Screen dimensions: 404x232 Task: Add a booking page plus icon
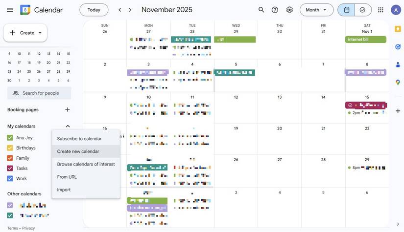68,110
